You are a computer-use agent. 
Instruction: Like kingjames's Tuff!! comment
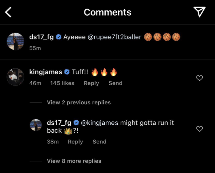coord(199,78)
